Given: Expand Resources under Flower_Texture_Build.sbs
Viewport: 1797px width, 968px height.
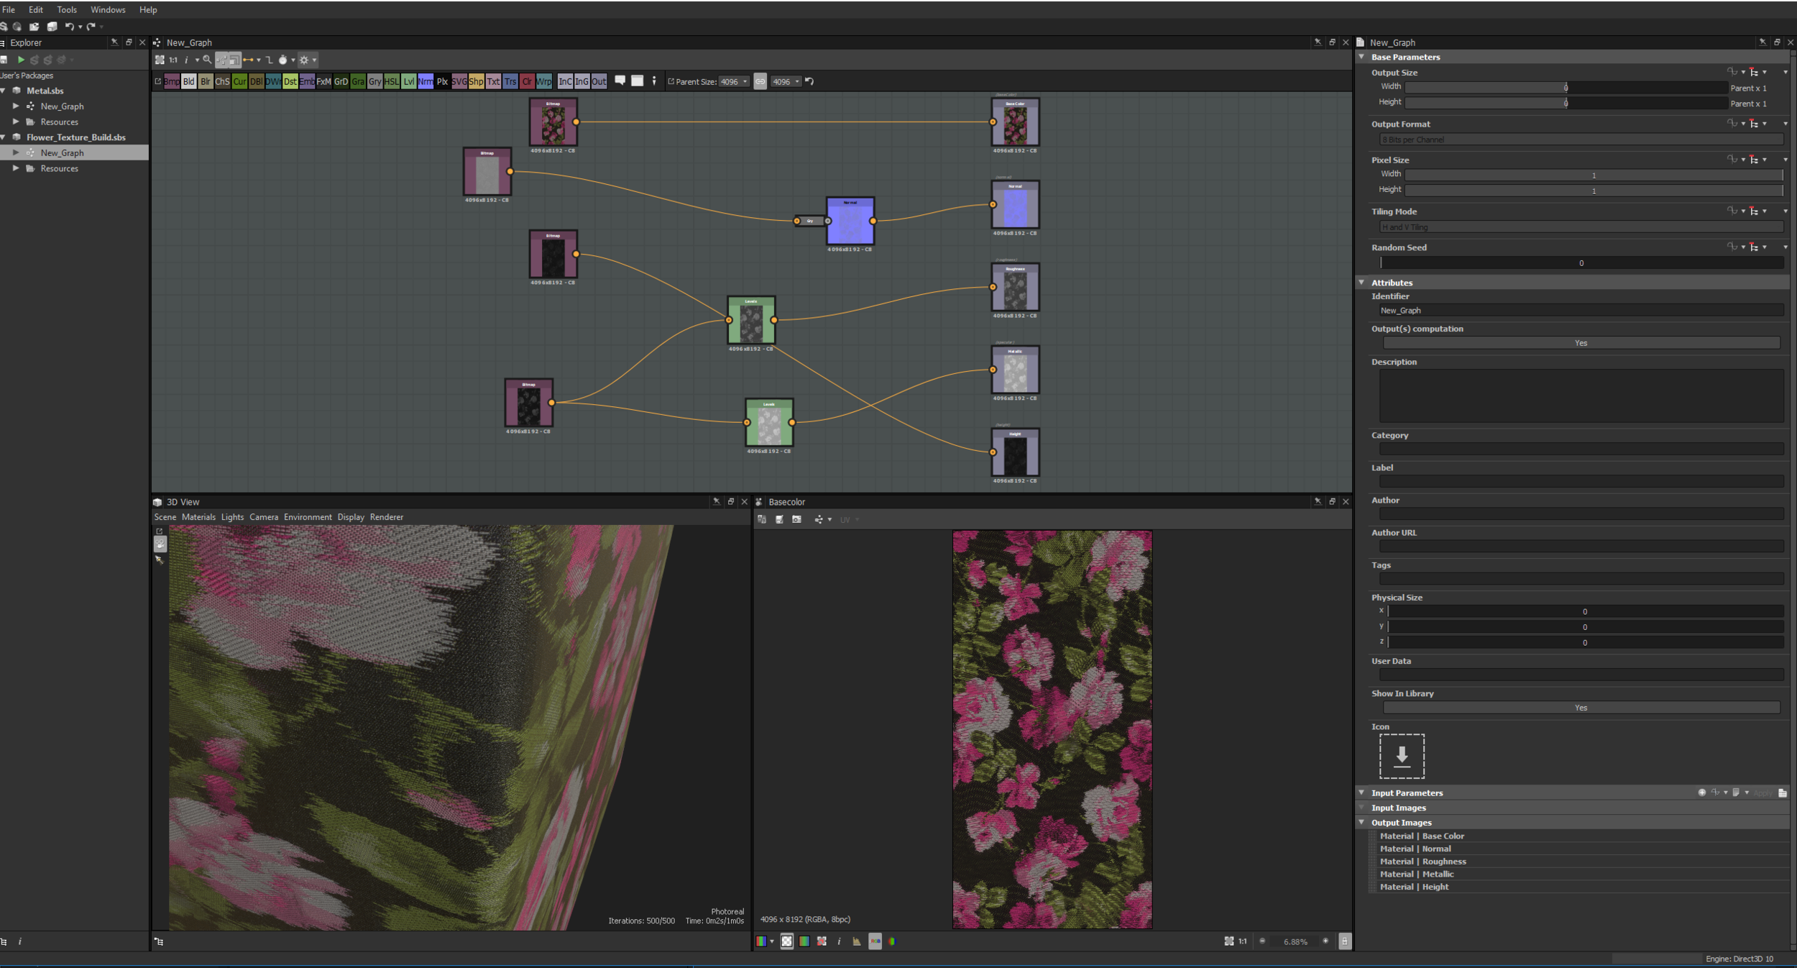Looking at the screenshot, I should point(16,168).
